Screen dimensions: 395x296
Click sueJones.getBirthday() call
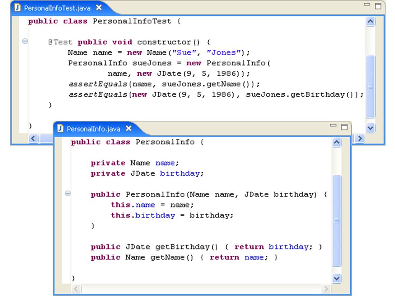point(302,95)
